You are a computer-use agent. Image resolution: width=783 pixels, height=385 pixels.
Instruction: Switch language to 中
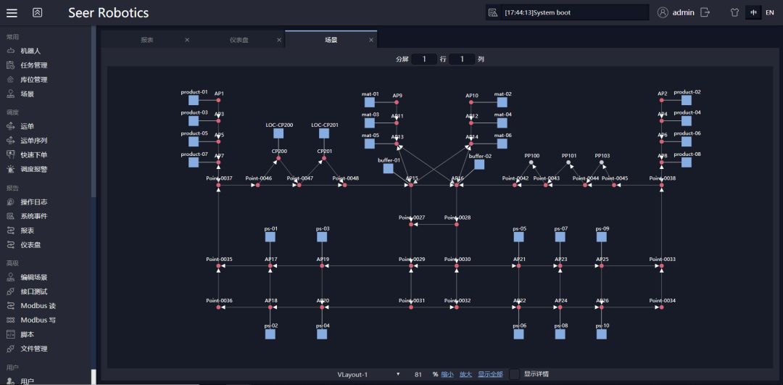(x=753, y=12)
